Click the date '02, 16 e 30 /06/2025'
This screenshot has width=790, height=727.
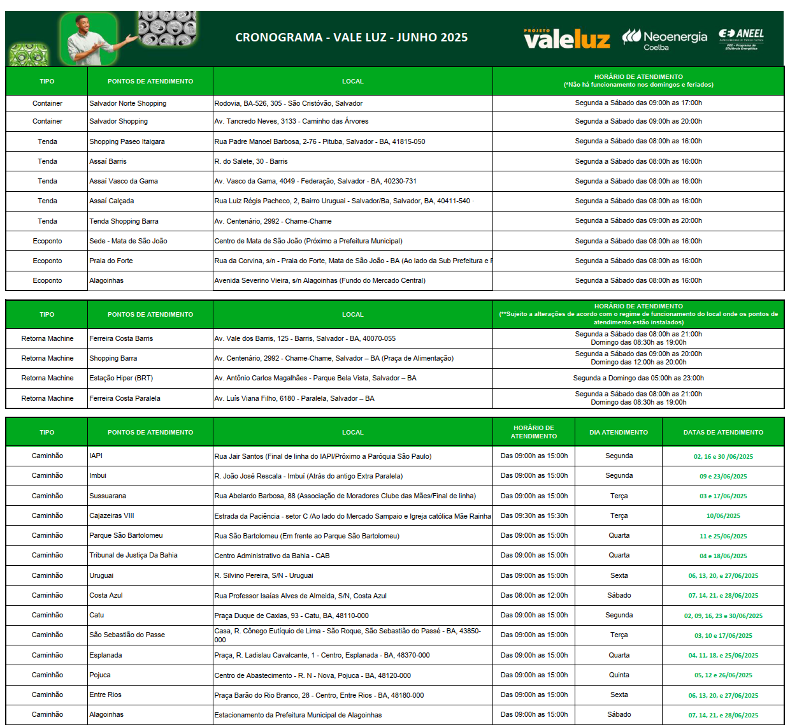tap(723, 456)
